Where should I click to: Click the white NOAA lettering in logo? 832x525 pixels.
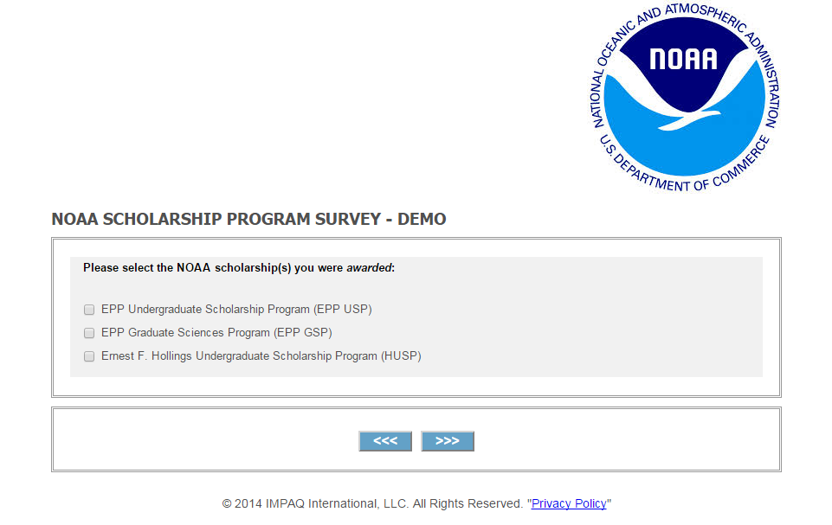pos(683,59)
